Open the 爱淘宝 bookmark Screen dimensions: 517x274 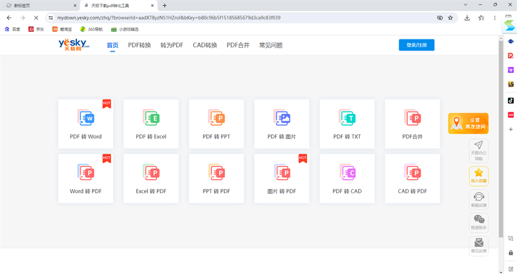[x=62, y=29]
